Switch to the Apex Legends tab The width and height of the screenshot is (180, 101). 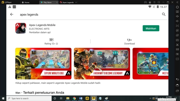pyautogui.click(x=67, y=2)
